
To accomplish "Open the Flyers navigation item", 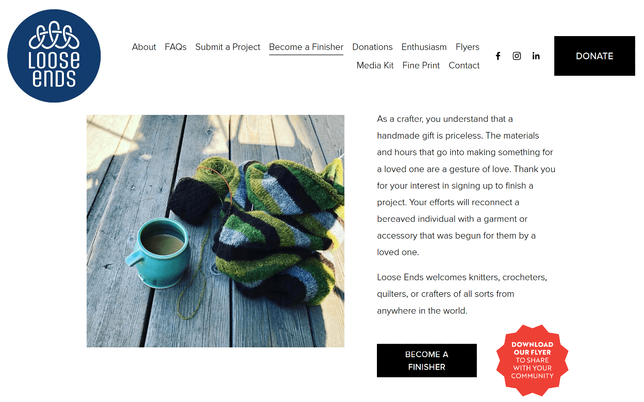I will (x=468, y=47).
